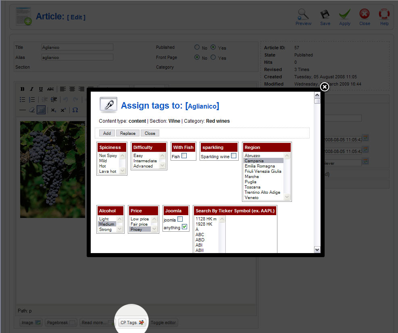Set Published radio to No
The image size is (398, 333).
[197, 47]
